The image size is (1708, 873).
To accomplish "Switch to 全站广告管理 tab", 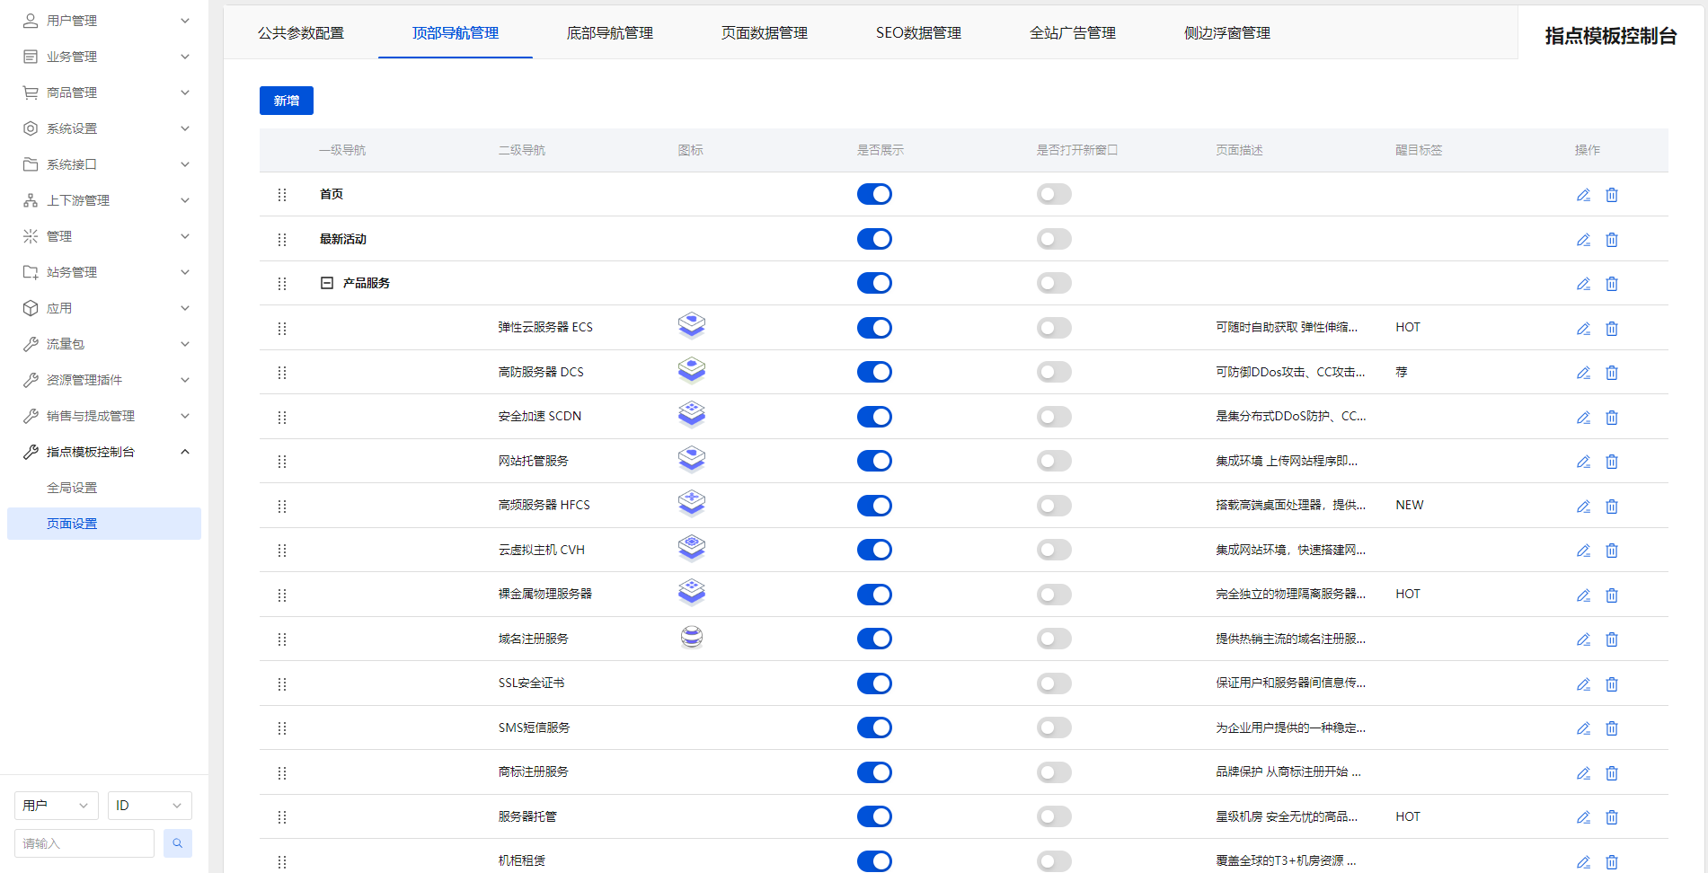I will tap(1073, 33).
